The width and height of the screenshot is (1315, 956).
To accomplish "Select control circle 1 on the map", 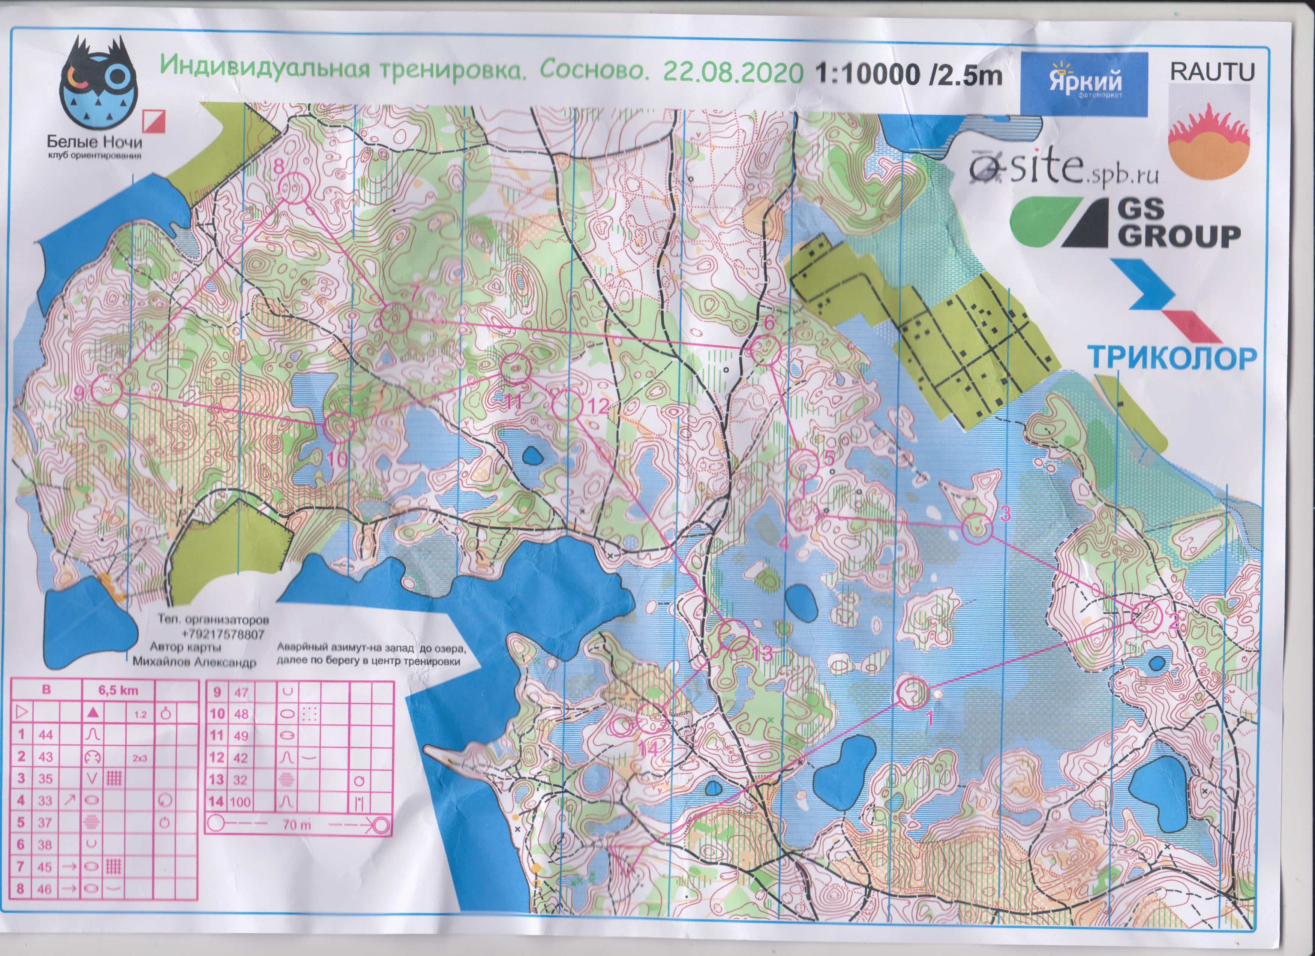I will click(913, 693).
